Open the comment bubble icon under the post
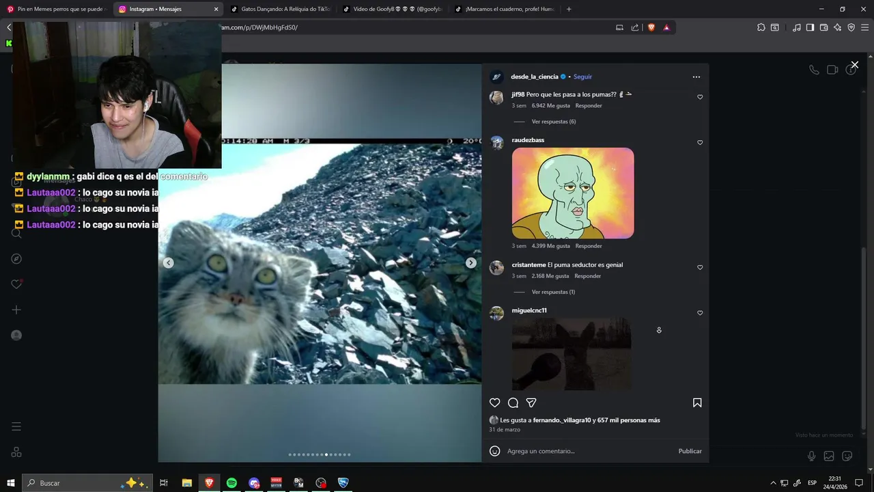The image size is (874, 492). pyautogui.click(x=513, y=402)
